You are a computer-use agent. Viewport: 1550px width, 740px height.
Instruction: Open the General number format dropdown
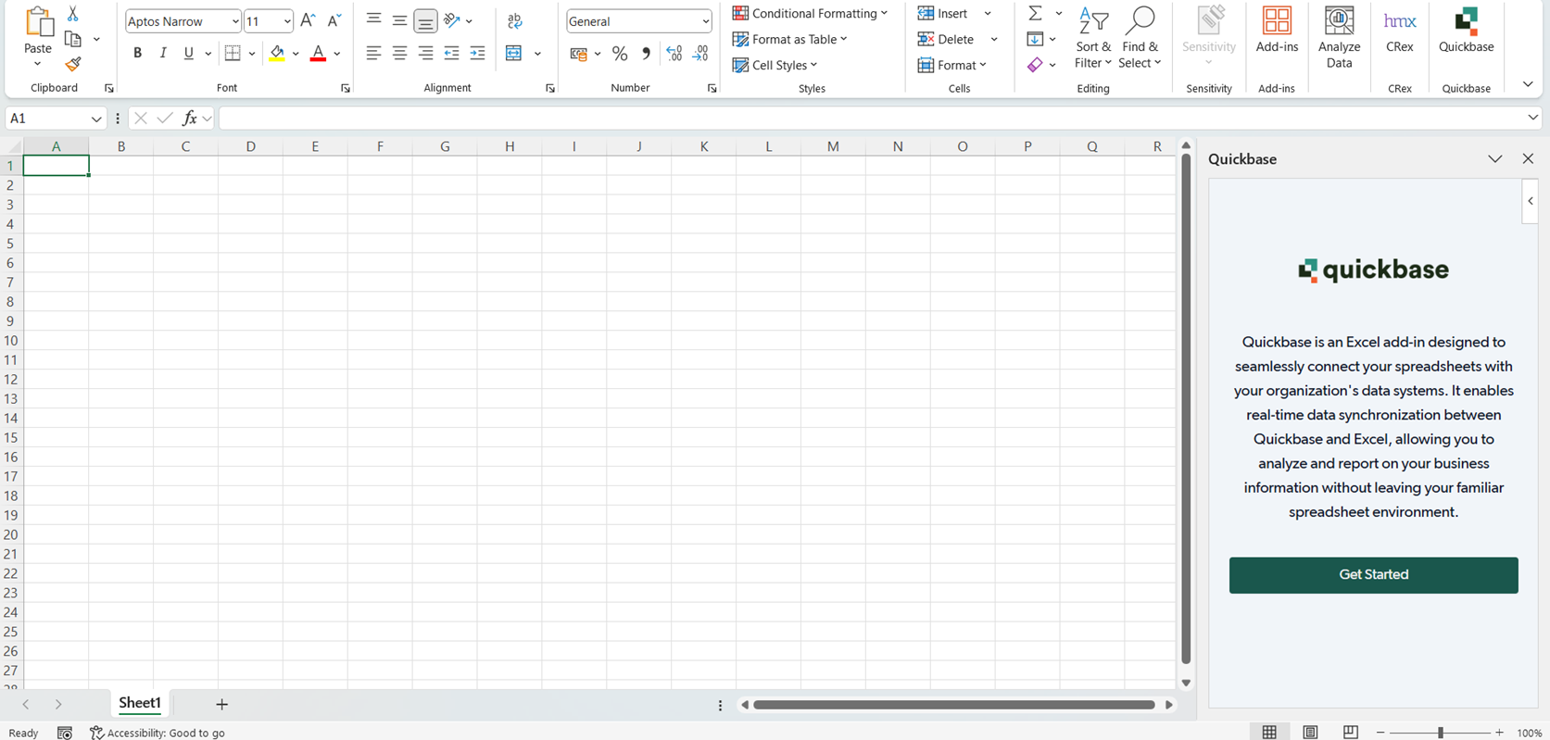point(638,21)
